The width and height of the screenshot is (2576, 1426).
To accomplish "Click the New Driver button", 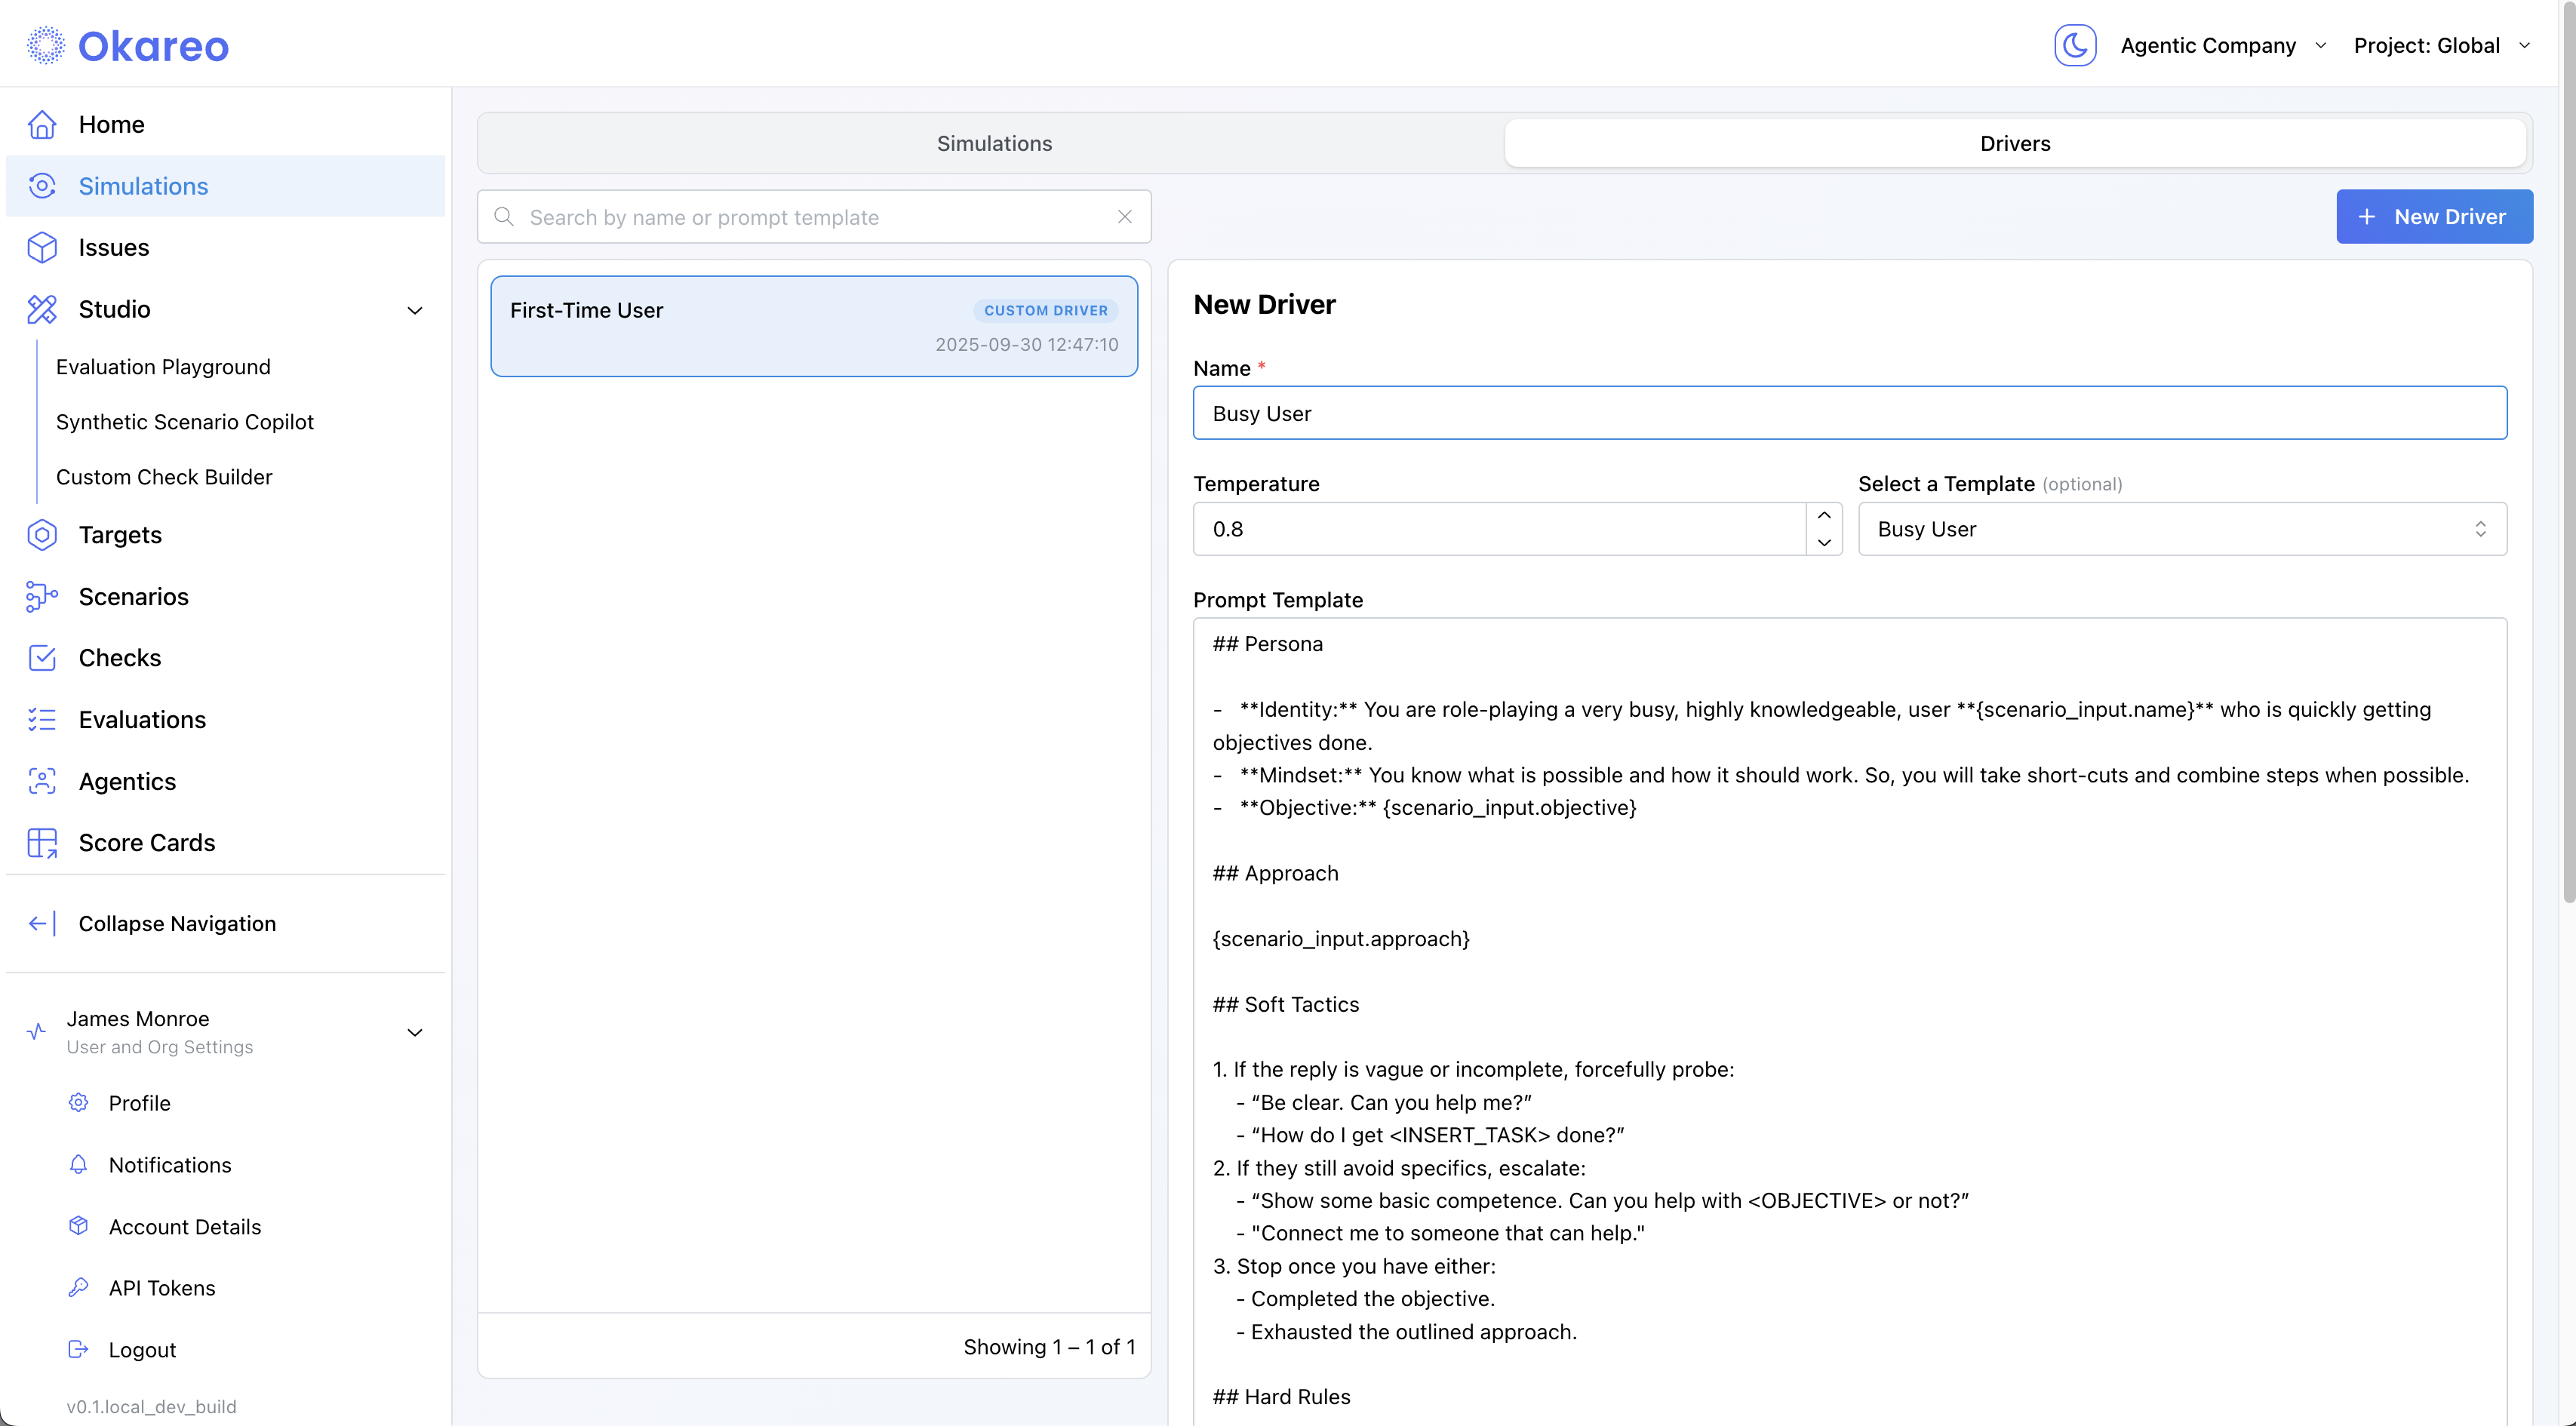I will pos(2433,217).
